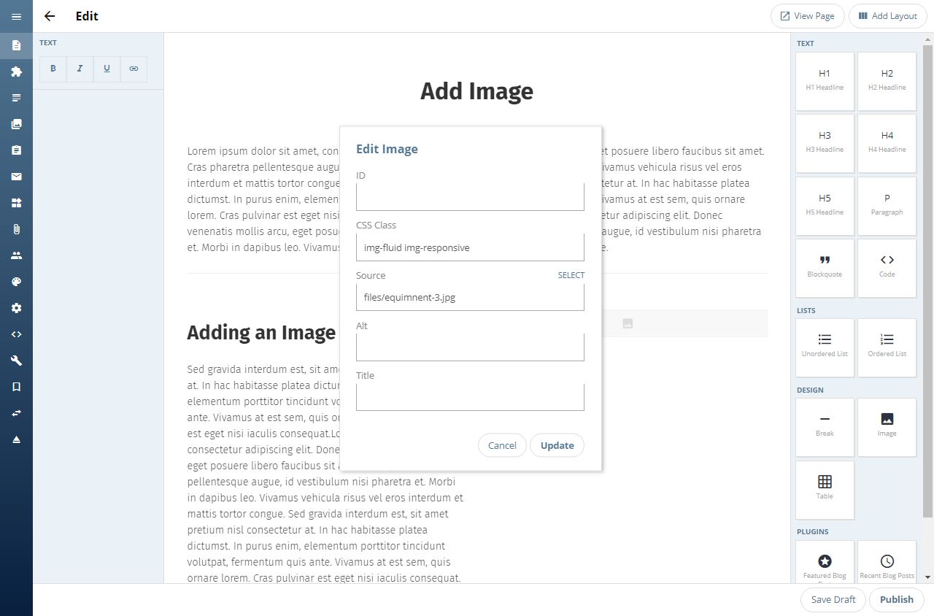Add a Blockquote block
The width and height of the screenshot is (934, 616).
825,268
